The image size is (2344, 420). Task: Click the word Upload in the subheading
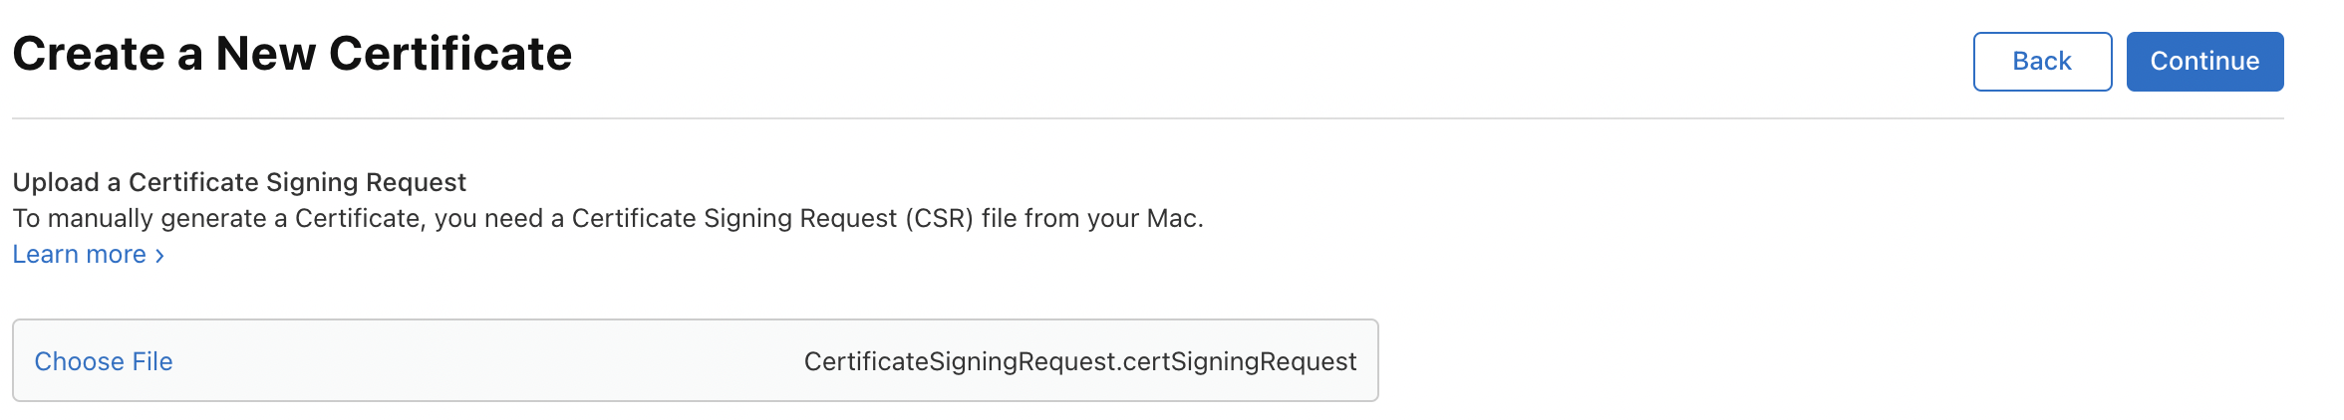[56, 182]
